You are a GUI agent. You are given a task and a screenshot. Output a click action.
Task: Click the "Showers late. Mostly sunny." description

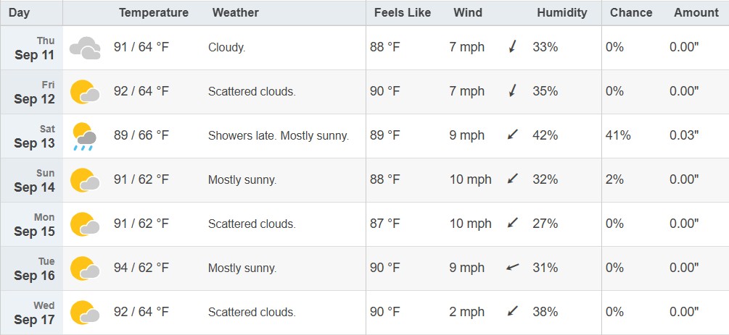[279, 135]
